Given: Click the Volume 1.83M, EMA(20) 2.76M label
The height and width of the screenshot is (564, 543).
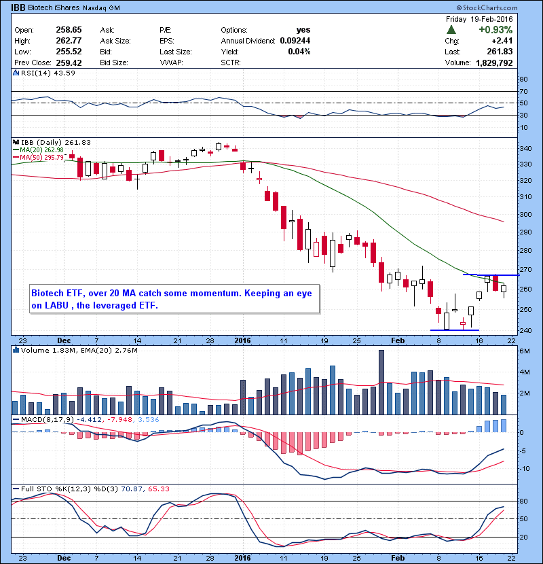Looking at the screenshot, I should (79, 350).
